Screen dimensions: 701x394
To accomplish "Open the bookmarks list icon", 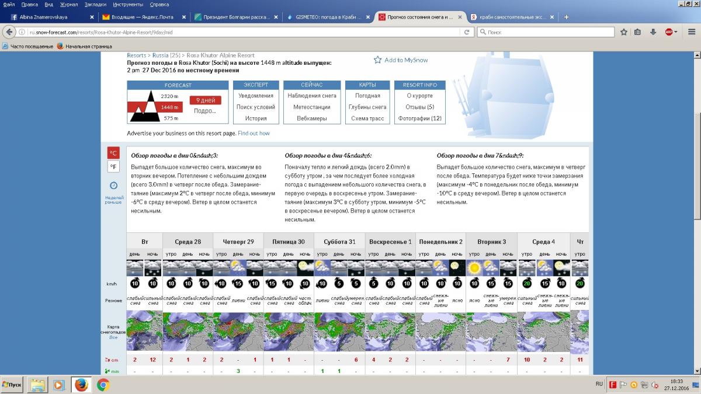I will pyautogui.click(x=638, y=32).
